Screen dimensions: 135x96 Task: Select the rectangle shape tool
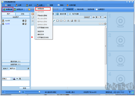58,21
